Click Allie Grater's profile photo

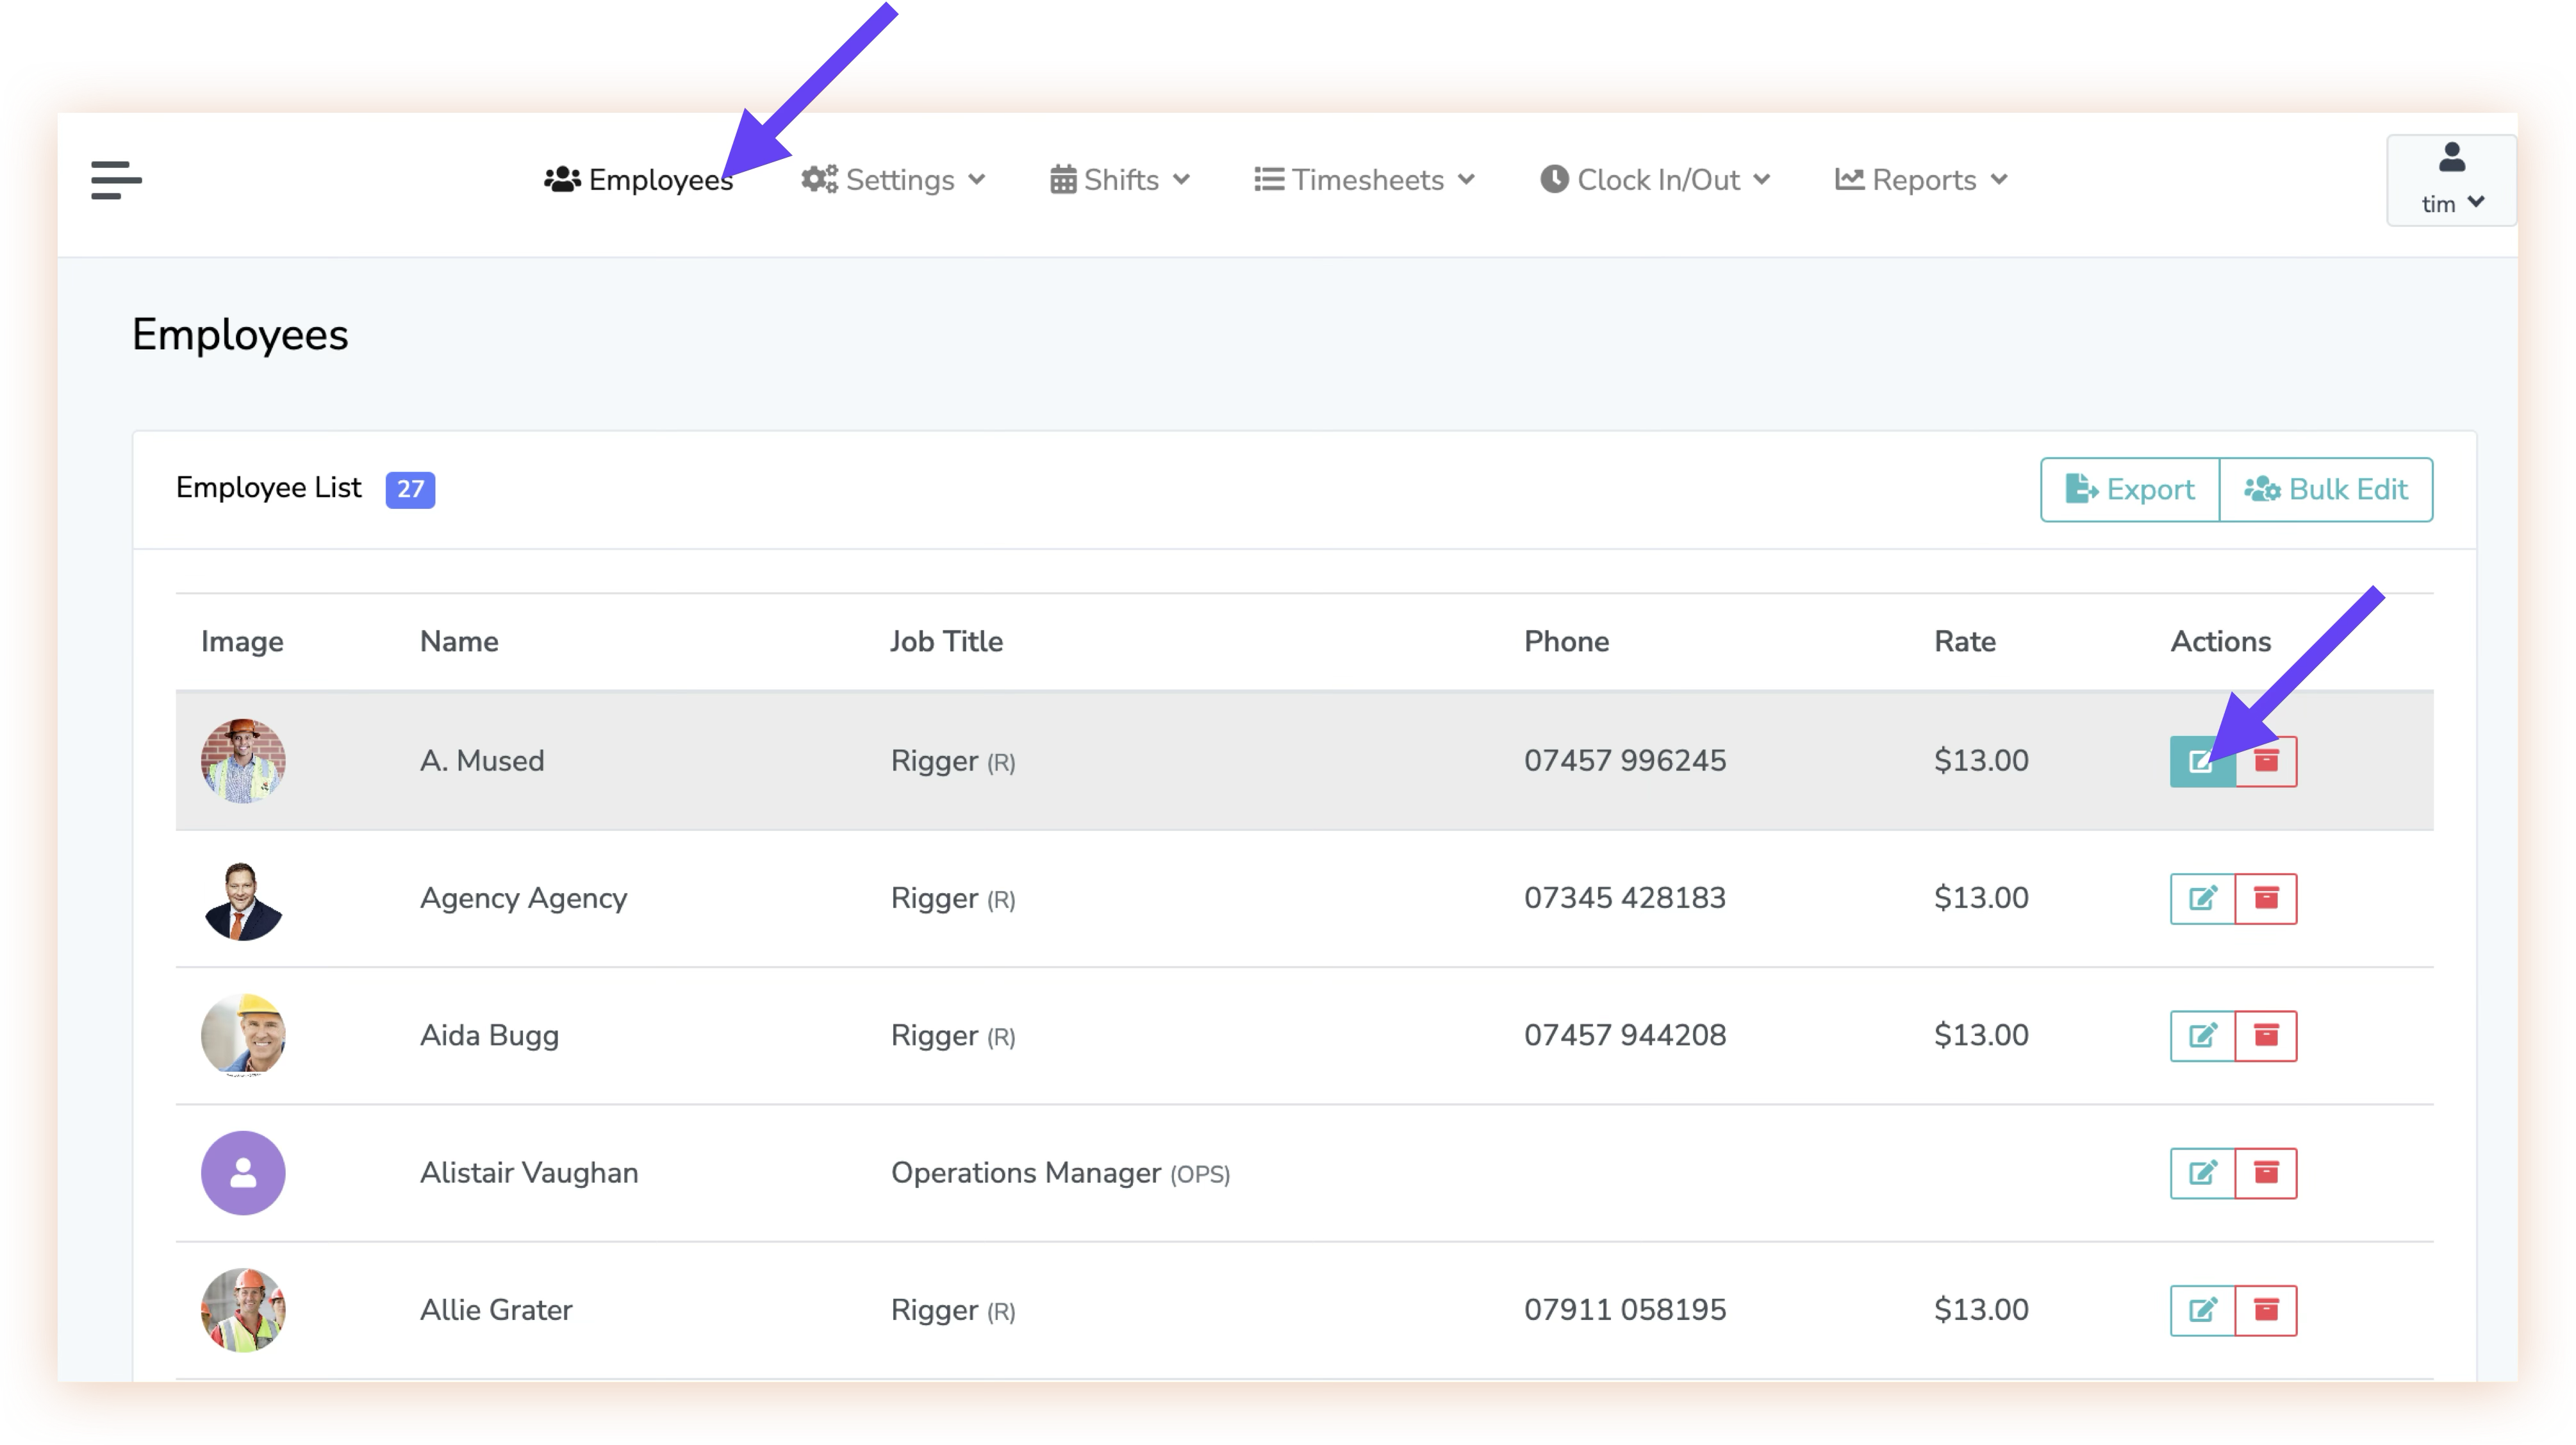pos(243,1310)
